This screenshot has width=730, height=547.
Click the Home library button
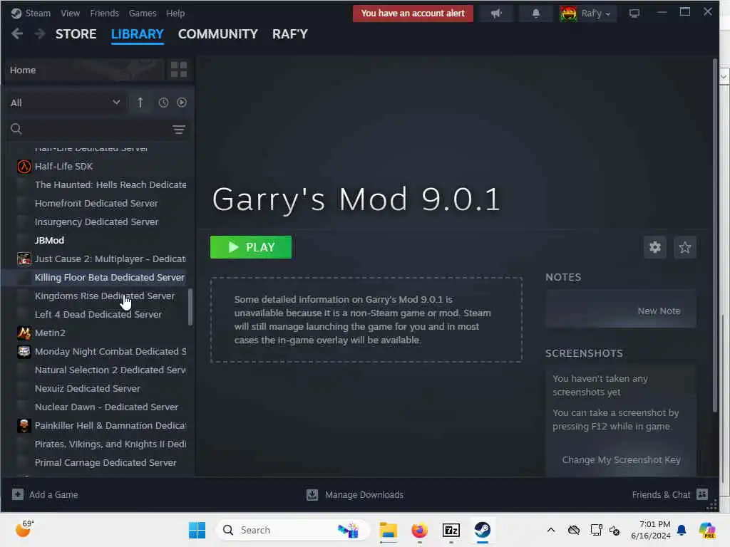[x=86, y=71]
